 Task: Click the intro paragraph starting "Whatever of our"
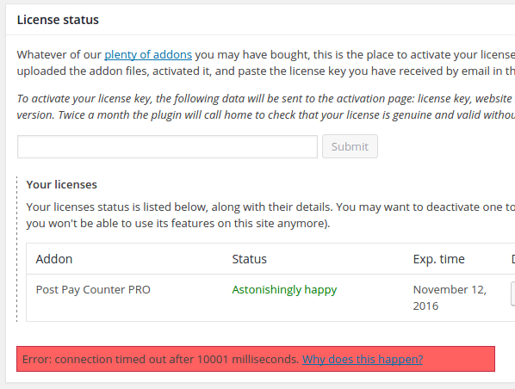[266, 63]
